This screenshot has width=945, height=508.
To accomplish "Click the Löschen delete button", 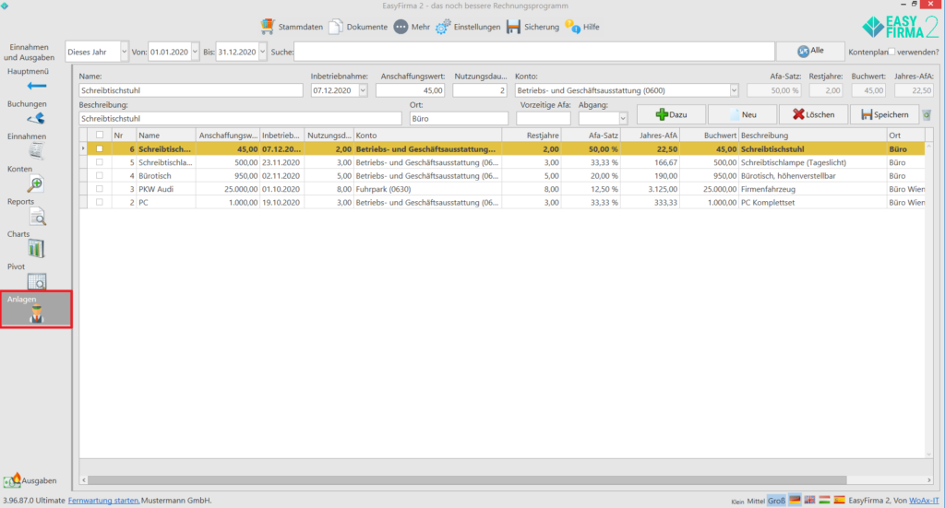I will coord(813,114).
